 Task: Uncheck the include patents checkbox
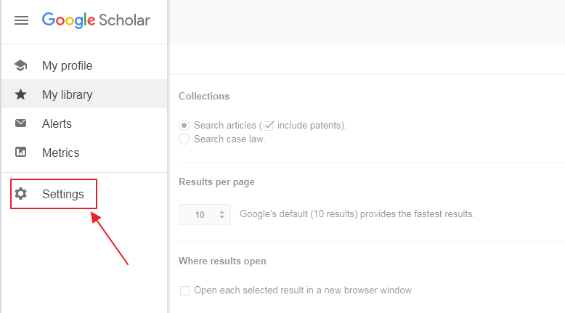[x=269, y=126]
